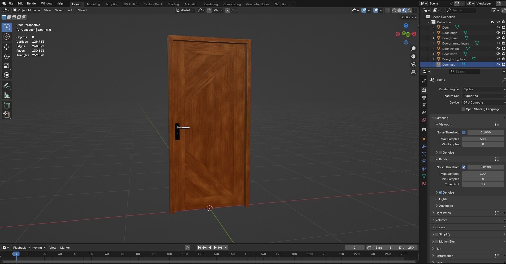Viewport: 506px width, 264px height.
Task: Enable Open Shading Language checkbox
Action: pyautogui.click(x=463, y=109)
